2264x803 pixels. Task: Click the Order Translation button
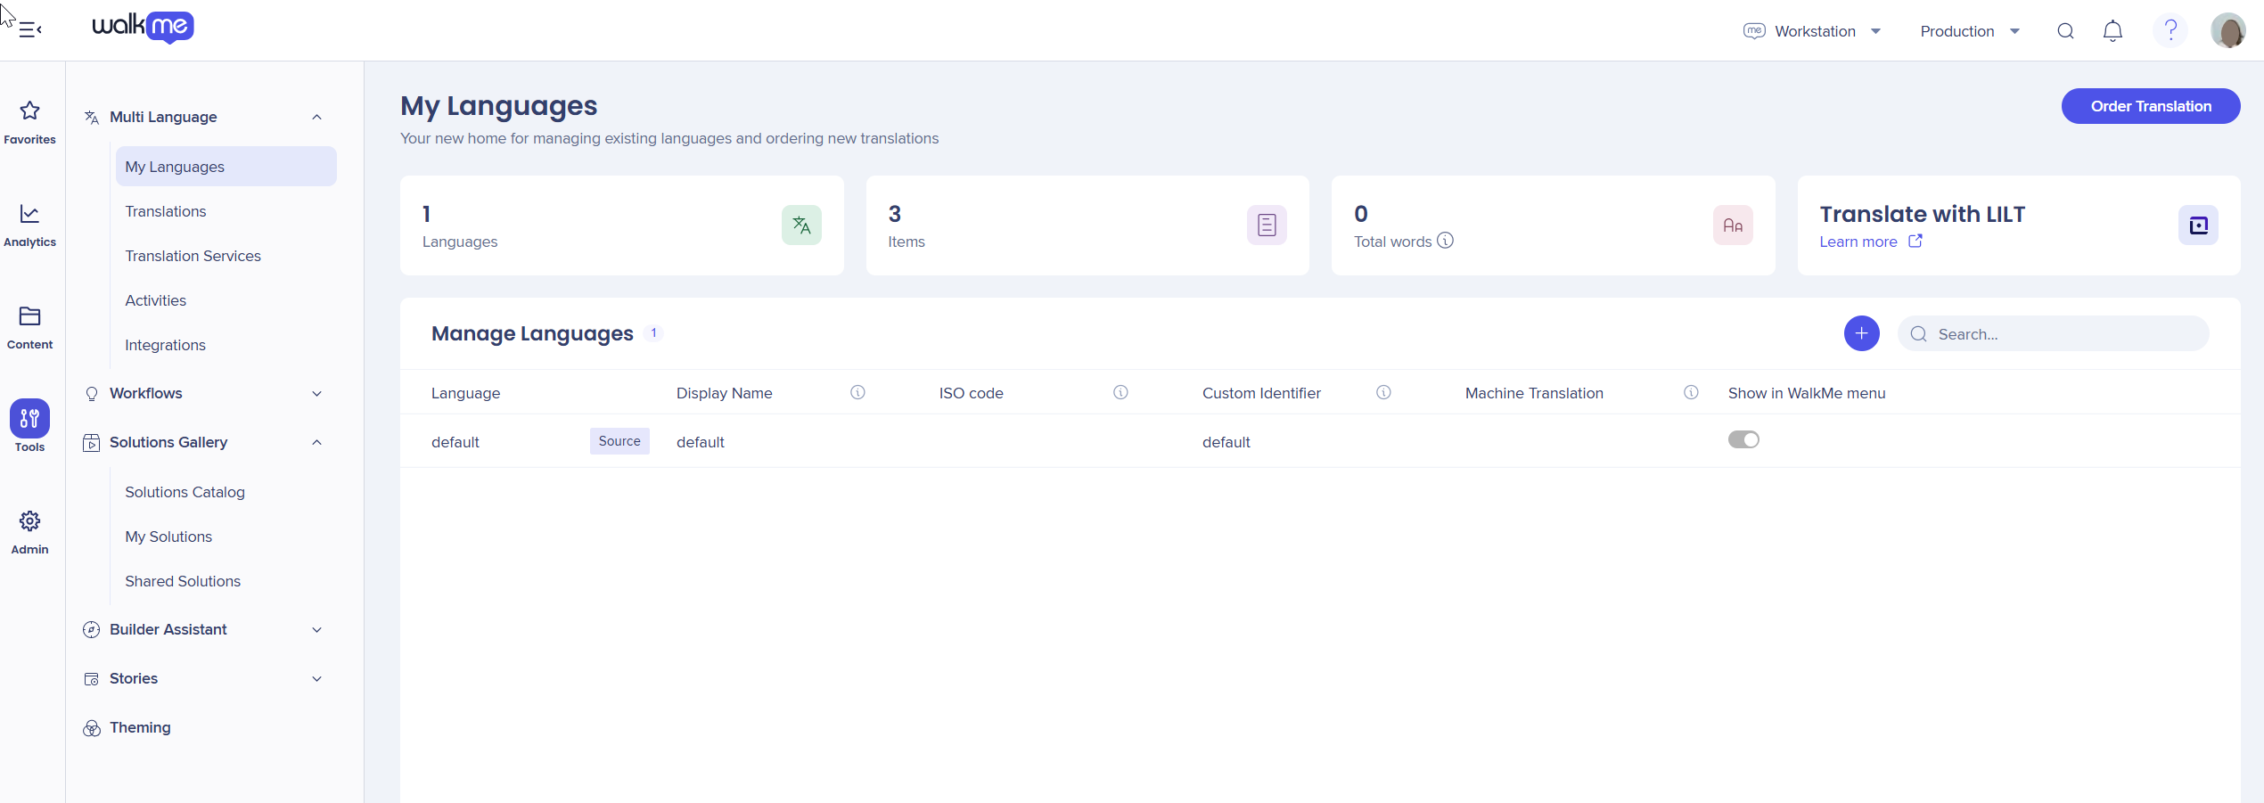(2150, 106)
